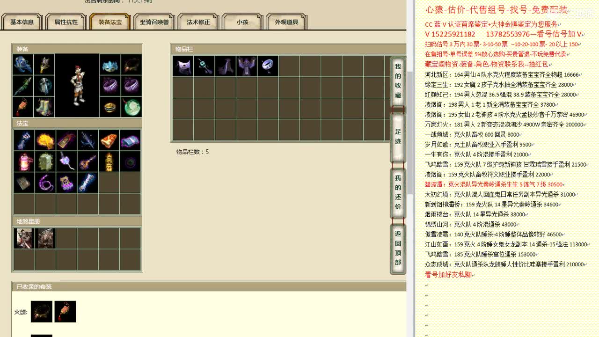Select the 看号加好友私聊 red text
Viewport: 599px width, 337px height.
tap(448, 275)
